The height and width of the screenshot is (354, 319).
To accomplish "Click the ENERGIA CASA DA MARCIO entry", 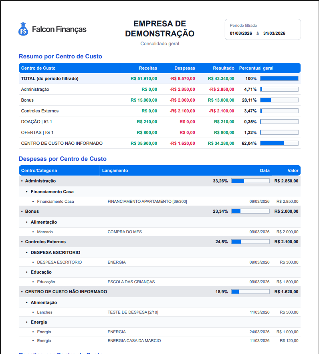I will [134, 341].
